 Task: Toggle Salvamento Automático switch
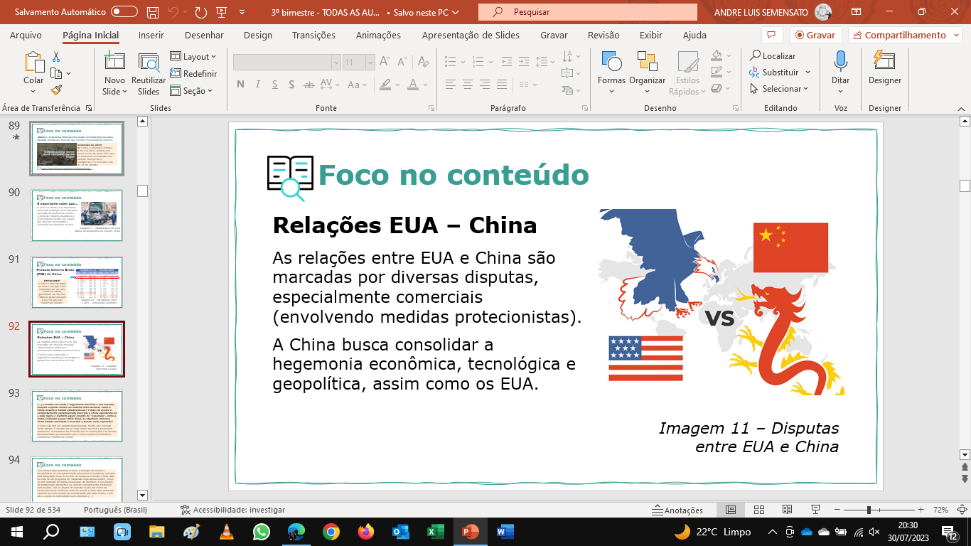[124, 12]
